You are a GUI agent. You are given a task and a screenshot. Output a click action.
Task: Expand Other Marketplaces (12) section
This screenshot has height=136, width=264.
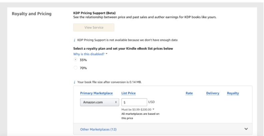tap(98, 129)
